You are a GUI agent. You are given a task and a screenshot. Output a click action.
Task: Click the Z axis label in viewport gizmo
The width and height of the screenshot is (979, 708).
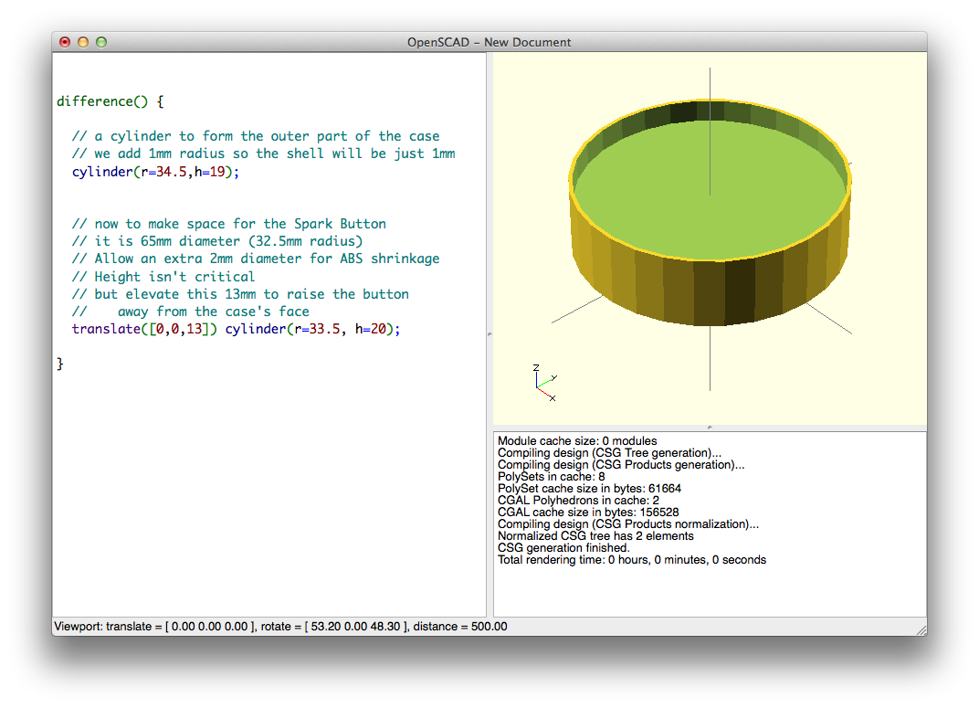(536, 367)
